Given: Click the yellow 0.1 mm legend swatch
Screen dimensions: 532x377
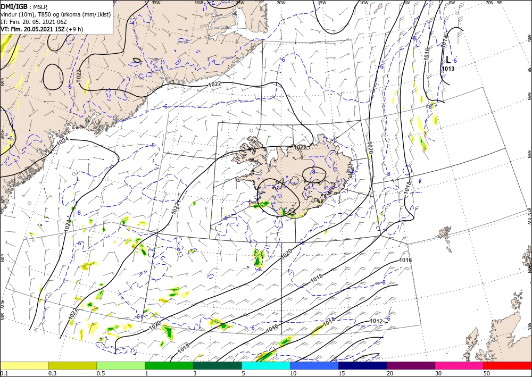Looking at the screenshot, I should point(24,365).
